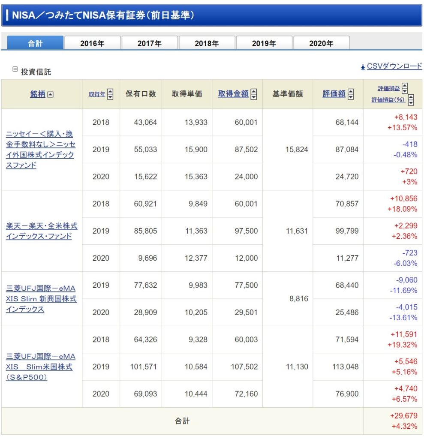
Task: Collapse the 投資信託 section
Action: point(15,69)
